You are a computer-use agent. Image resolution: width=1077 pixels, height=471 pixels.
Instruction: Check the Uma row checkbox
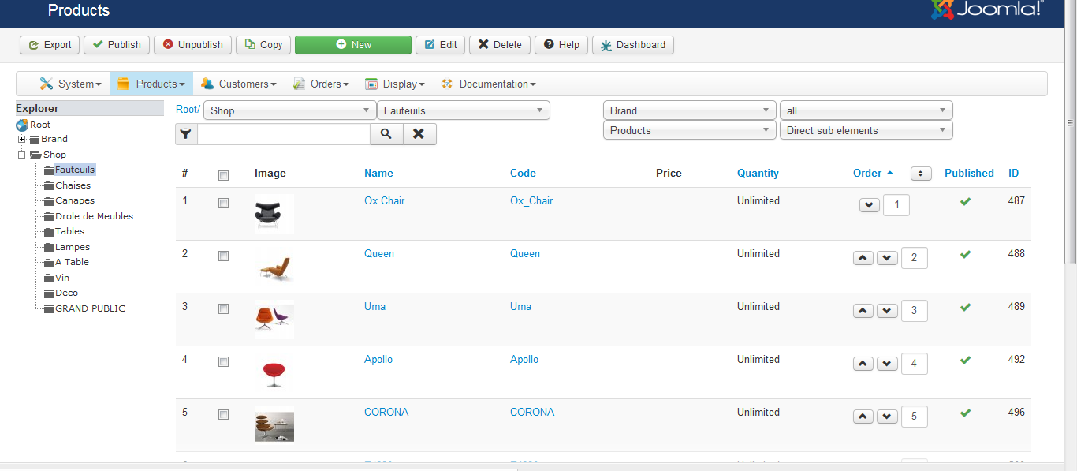click(x=223, y=308)
